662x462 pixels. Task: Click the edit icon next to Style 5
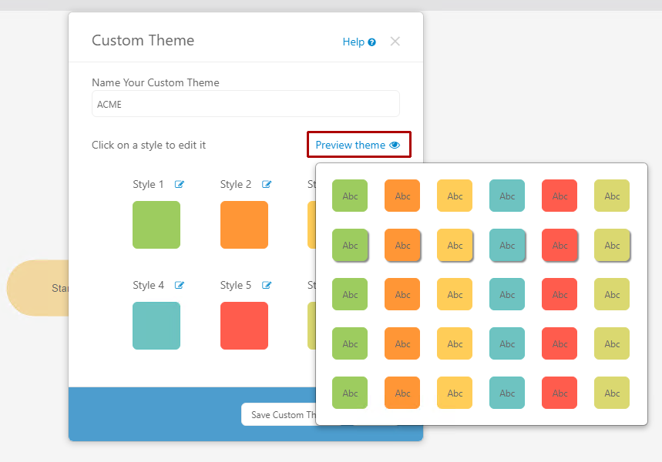267,285
